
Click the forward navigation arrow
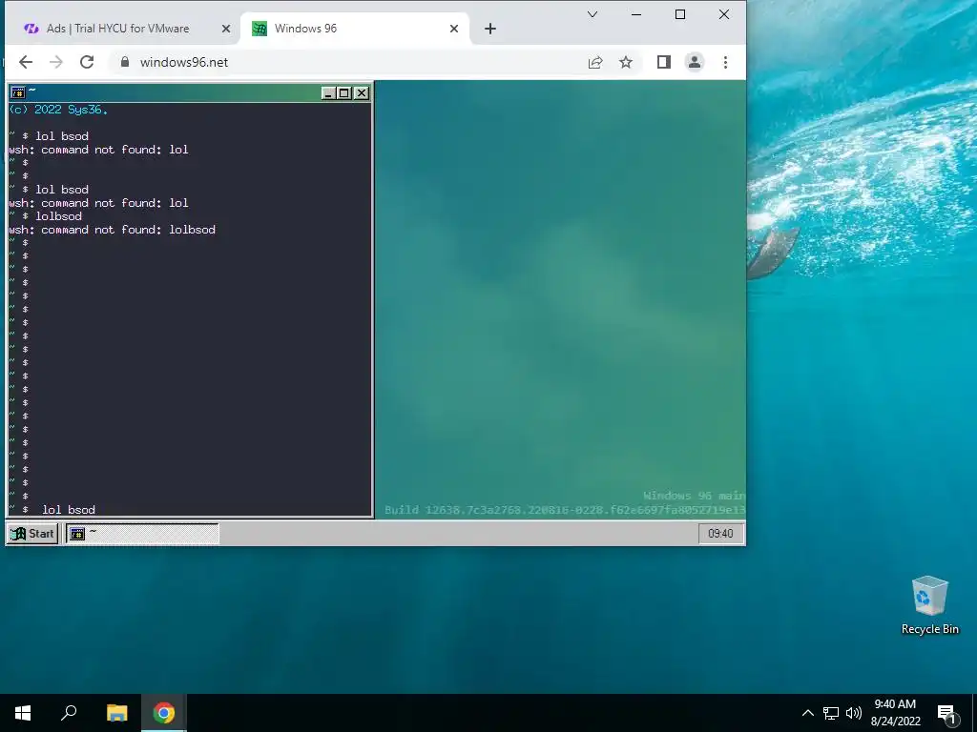[x=56, y=62]
